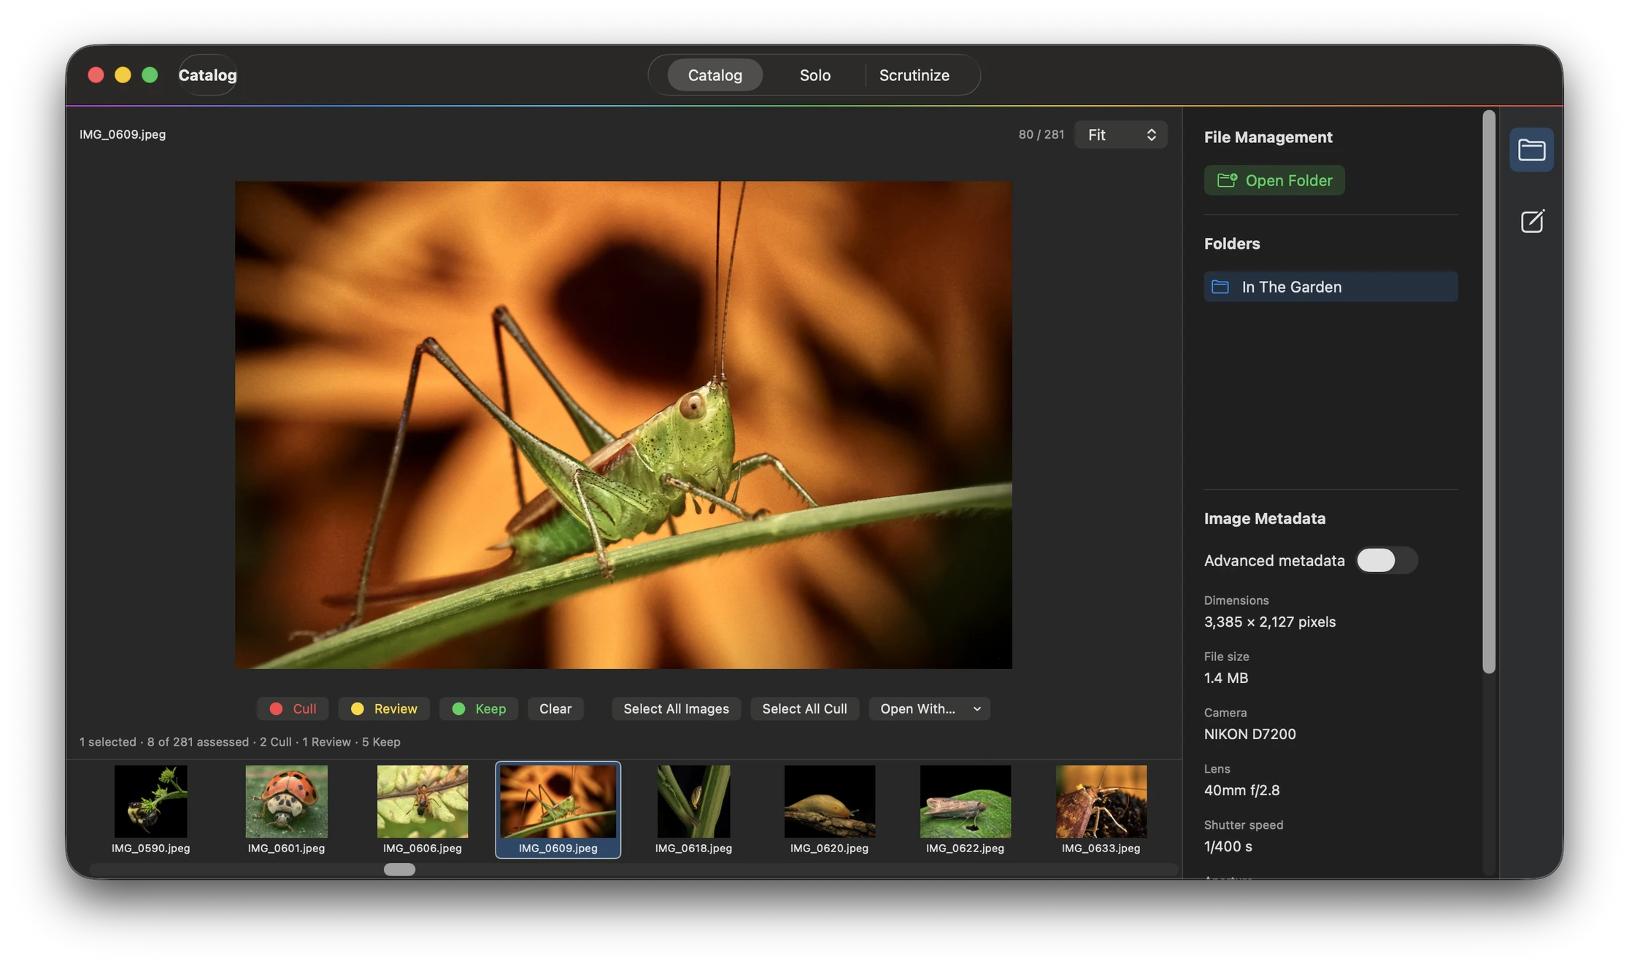Clear the current rating
The image size is (1629, 966).
(x=555, y=708)
